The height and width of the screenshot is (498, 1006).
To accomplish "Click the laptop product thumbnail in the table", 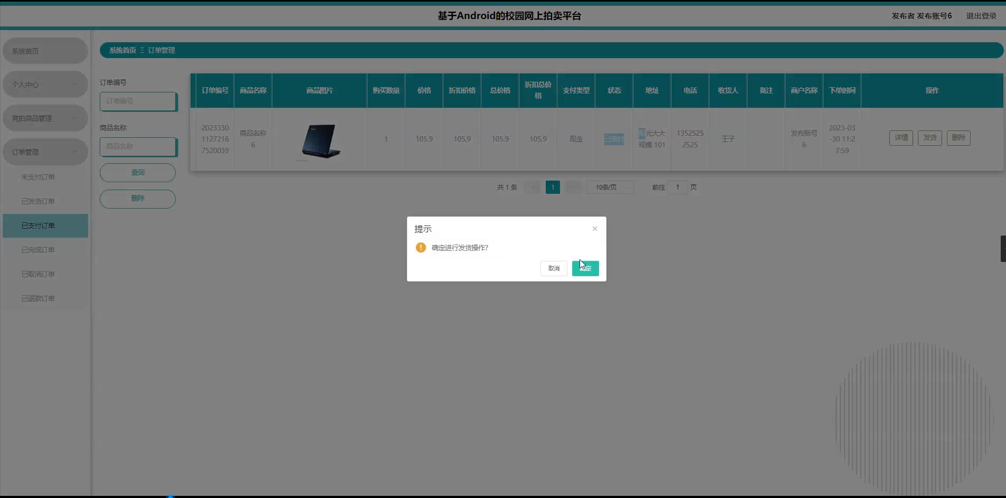I will click(319, 139).
